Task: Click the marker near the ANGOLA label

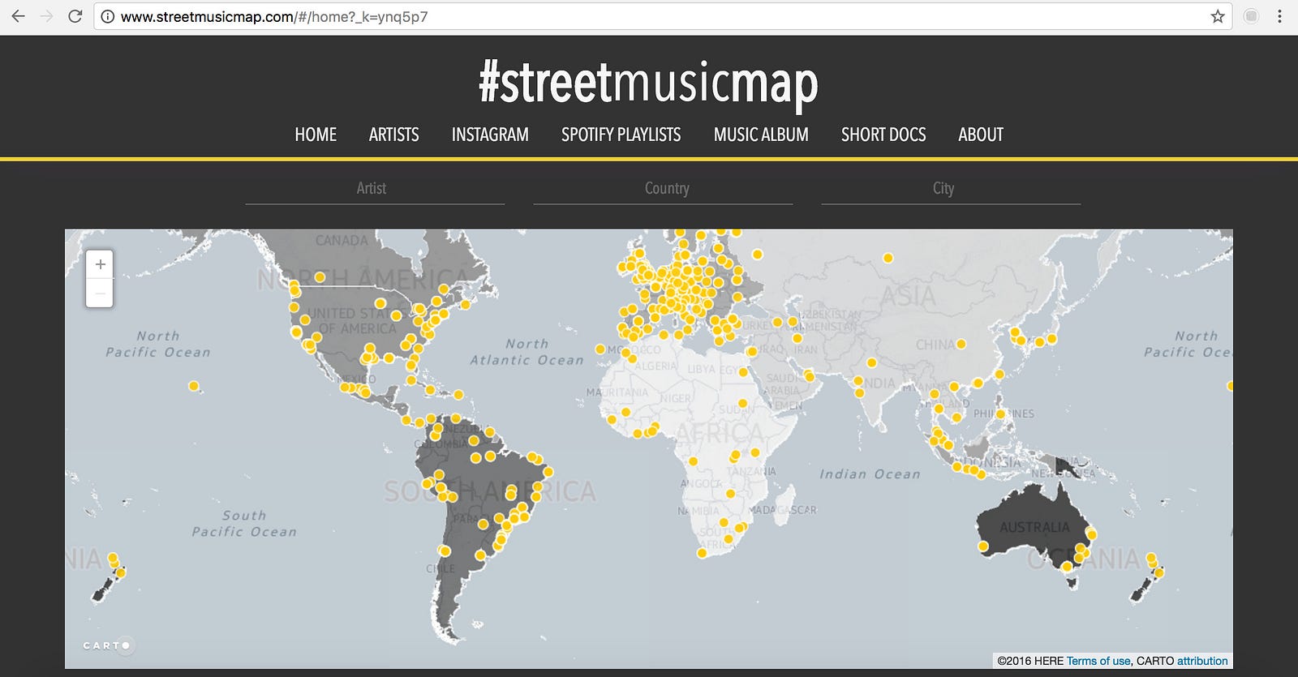Action: click(x=694, y=461)
